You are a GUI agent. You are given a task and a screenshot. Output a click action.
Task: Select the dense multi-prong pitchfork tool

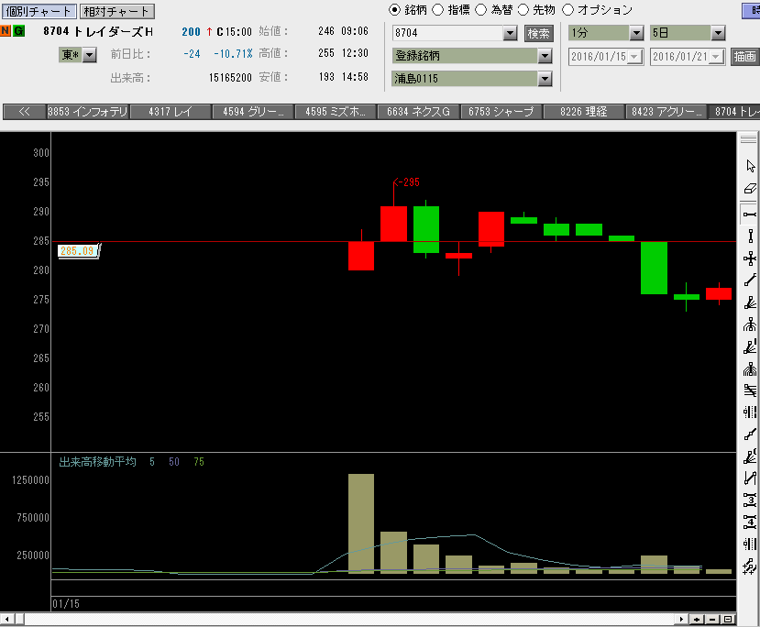point(750,368)
